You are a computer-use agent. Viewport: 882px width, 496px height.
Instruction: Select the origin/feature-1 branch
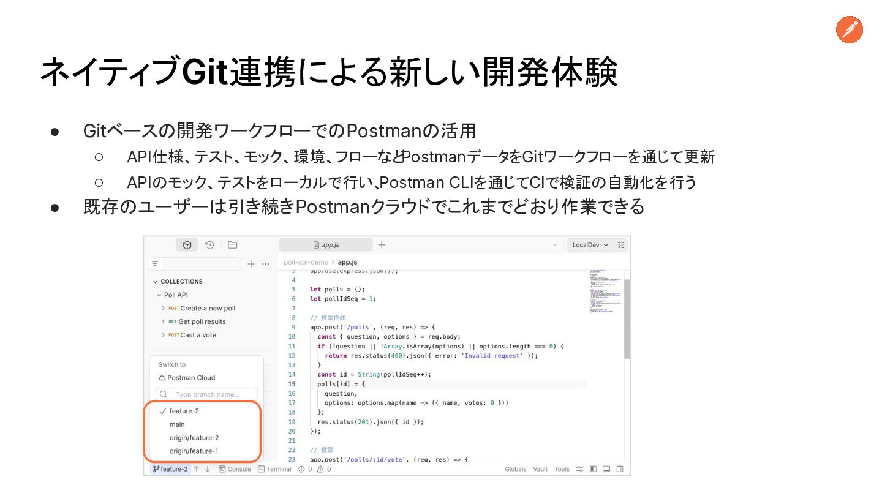194,451
